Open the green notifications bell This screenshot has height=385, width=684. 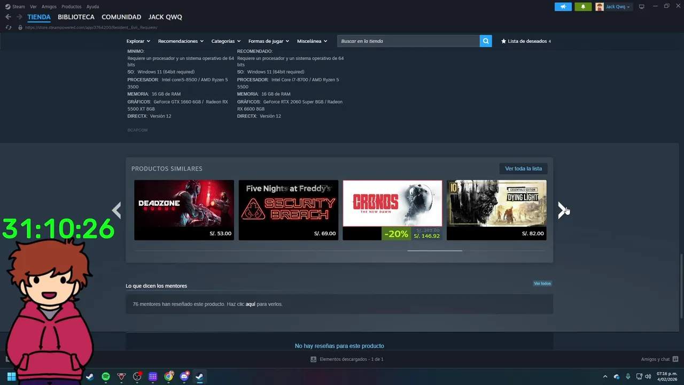(583, 7)
